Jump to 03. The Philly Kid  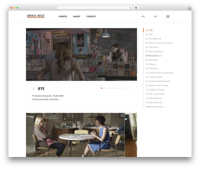[x=153, y=39]
